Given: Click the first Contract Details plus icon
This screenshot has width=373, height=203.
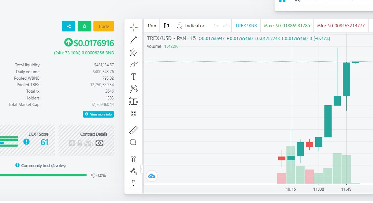Looking at the screenshot, I should [x=72, y=143].
